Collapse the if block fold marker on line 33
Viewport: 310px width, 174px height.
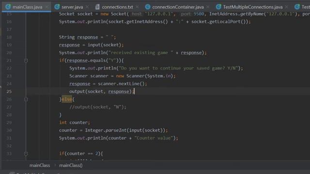26,154
